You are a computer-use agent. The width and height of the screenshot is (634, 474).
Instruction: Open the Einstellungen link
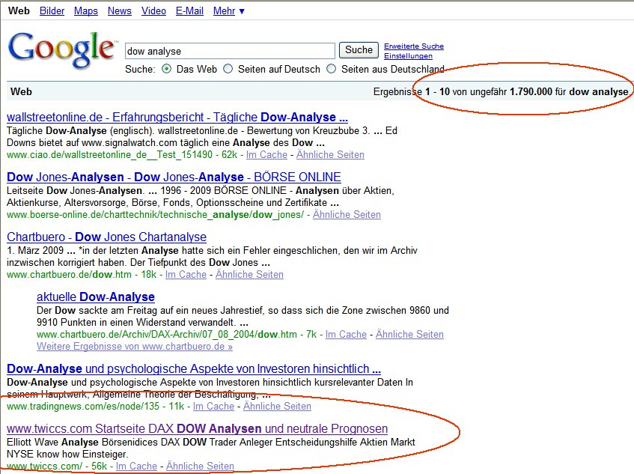[x=408, y=56]
